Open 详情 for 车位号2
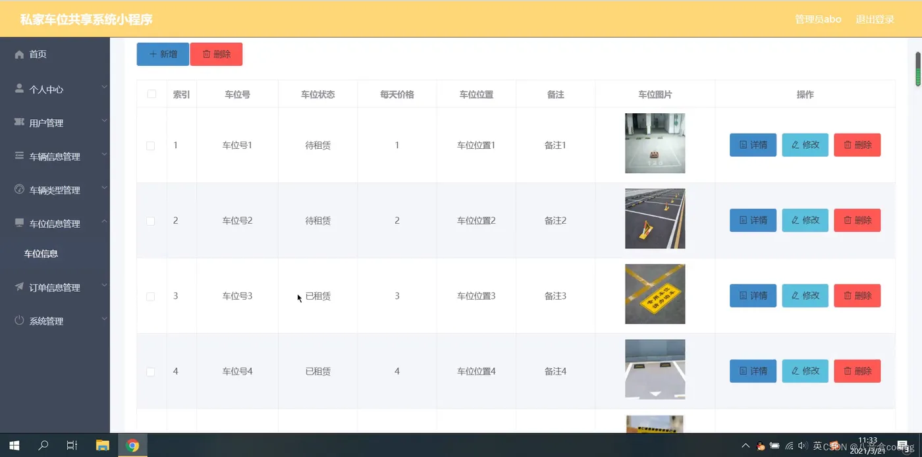 click(x=753, y=220)
